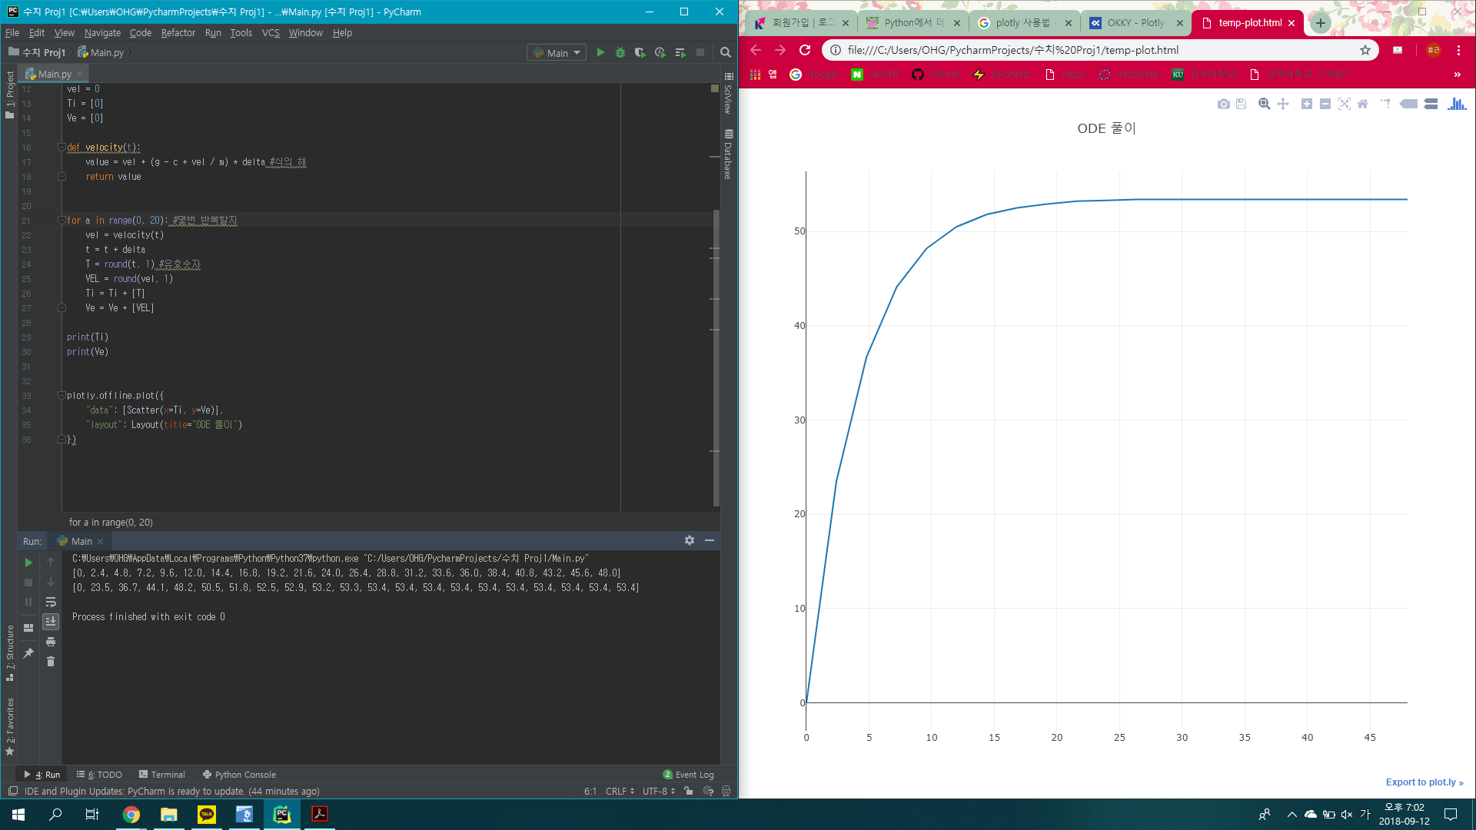Image resolution: width=1476 pixels, height=830 pixels.
Task: Click plotly Zoom in plus icon
Action: pos(1306,104)
